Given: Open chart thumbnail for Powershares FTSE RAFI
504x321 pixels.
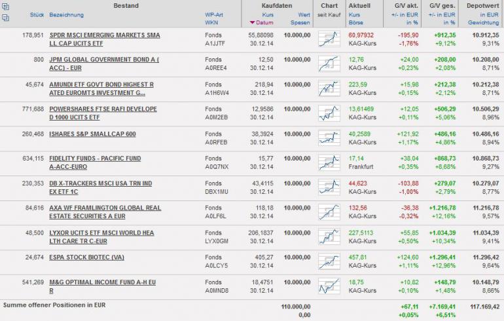Looking at the screenshot, I should point(329,113).
